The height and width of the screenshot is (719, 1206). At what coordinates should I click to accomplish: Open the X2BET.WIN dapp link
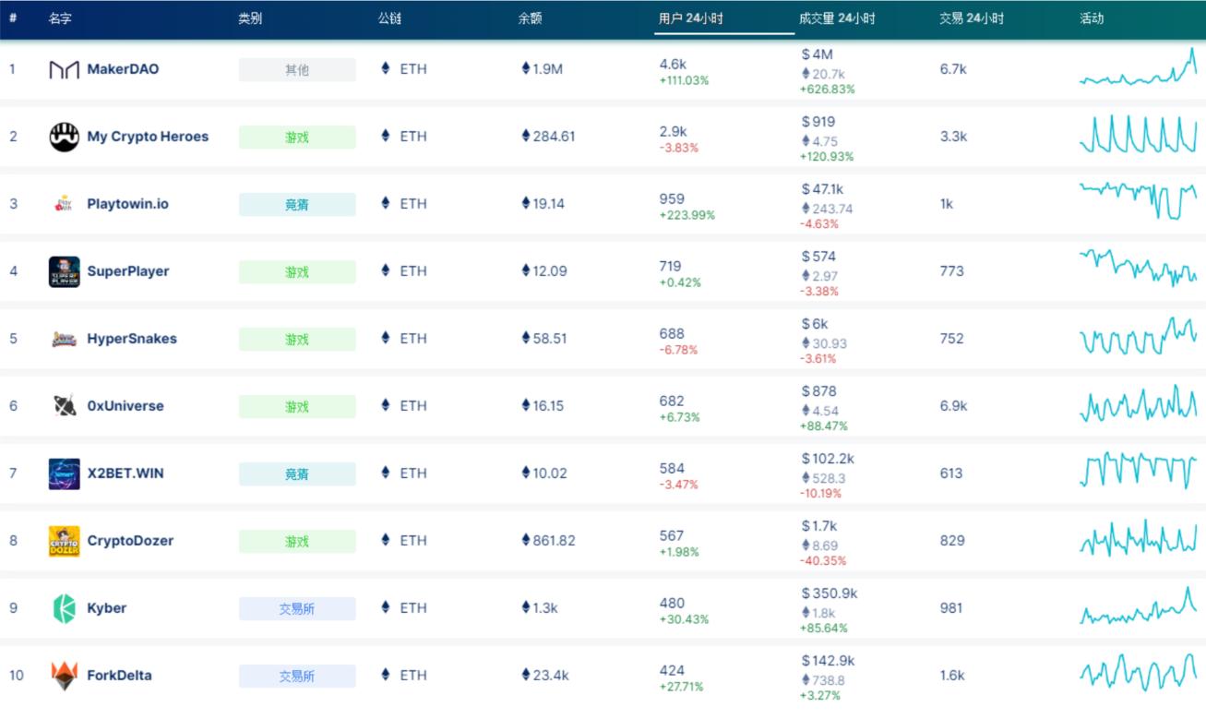click(x=125, y=473)
